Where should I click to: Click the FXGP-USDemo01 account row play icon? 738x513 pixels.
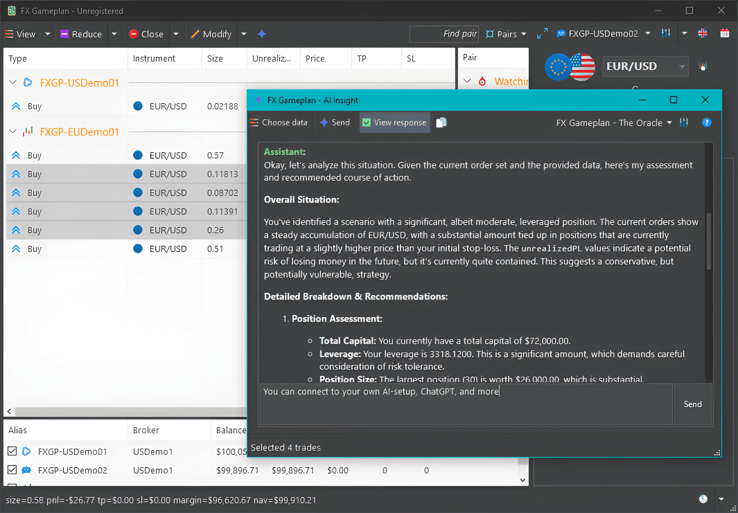(27, 451)
